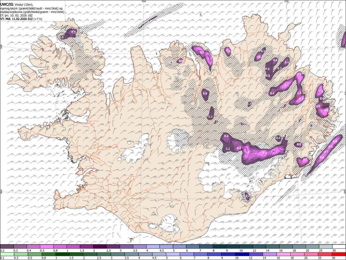
Task: Click the lower legend row red swatch at 30
Action: click(338, 254)
